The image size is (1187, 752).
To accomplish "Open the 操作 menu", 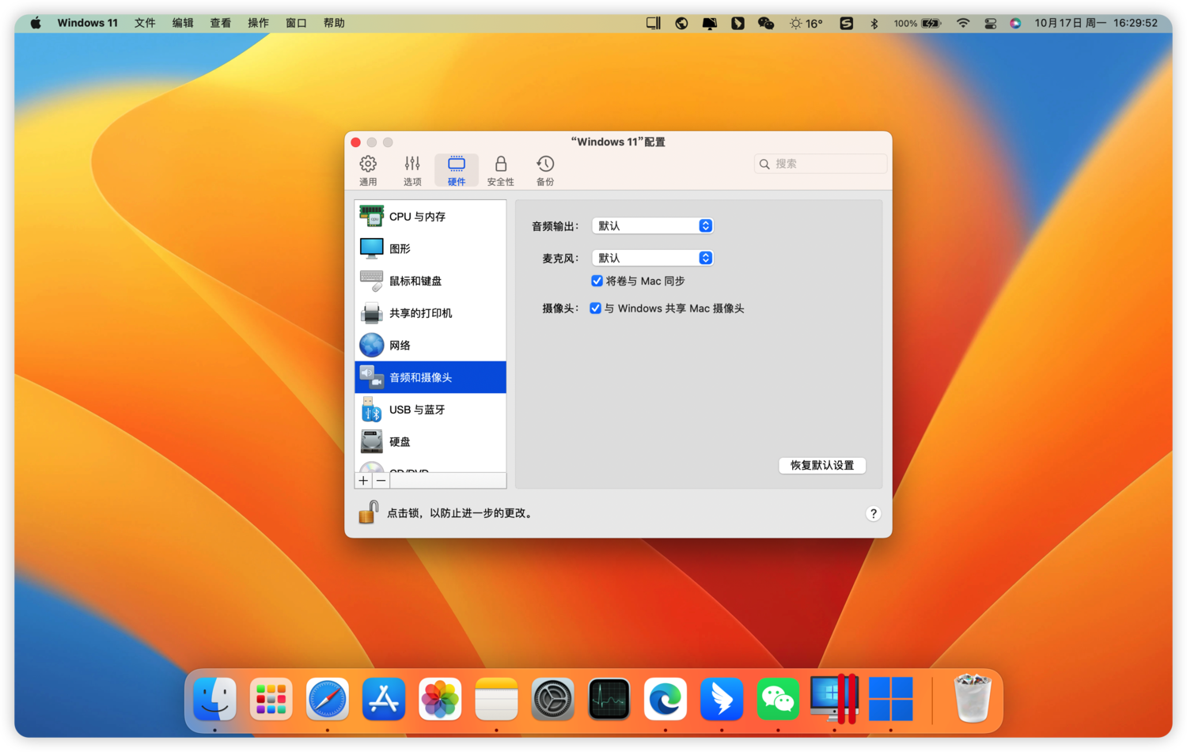I will [x=259, y=23].
